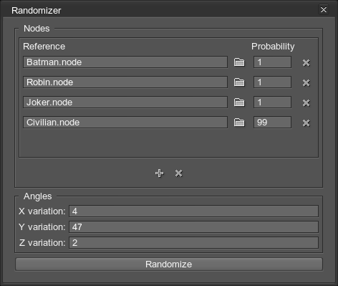Browse file for Joker.node reference

pos(239,103)
